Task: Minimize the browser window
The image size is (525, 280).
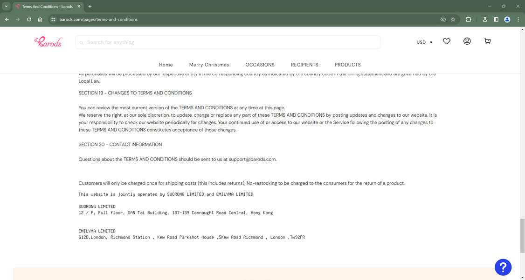Action: (x=490, y=7)
